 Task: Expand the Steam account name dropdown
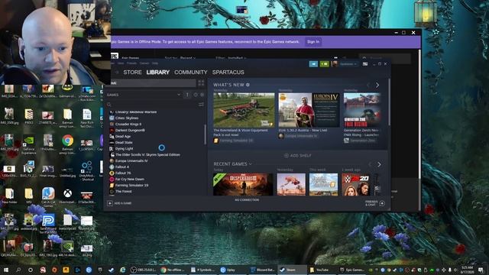(x=348, y=64)
